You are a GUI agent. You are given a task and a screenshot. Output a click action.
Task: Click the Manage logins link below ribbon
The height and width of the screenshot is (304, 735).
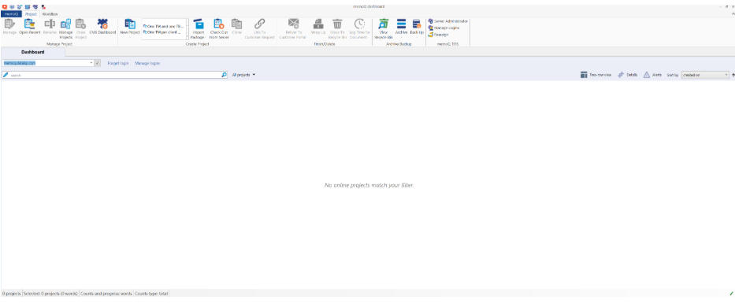(x=147, y=63)
